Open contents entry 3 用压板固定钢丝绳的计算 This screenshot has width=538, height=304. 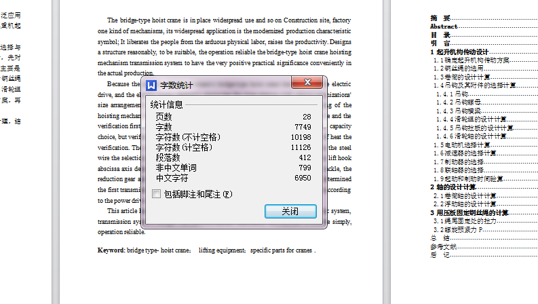point(484,212)
